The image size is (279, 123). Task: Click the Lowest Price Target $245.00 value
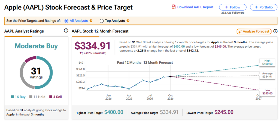tap(224, 112)
